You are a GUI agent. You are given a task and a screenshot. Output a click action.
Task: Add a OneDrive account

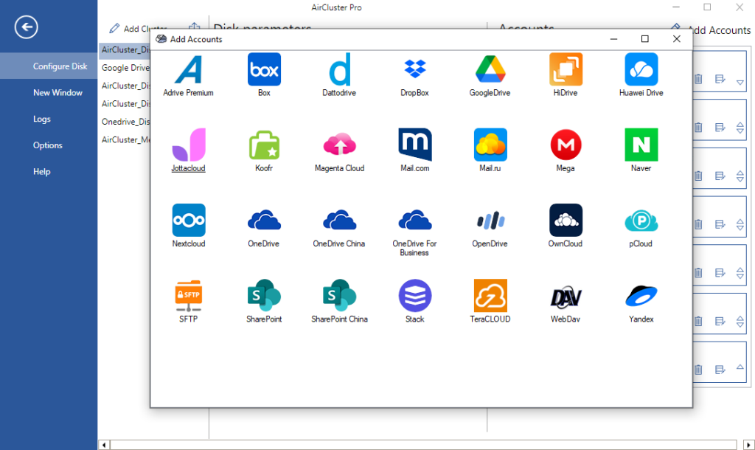click(264, 221)
